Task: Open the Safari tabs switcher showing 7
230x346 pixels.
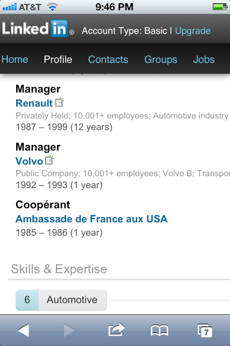Action: pyautogui.click(x=205, y=330)
